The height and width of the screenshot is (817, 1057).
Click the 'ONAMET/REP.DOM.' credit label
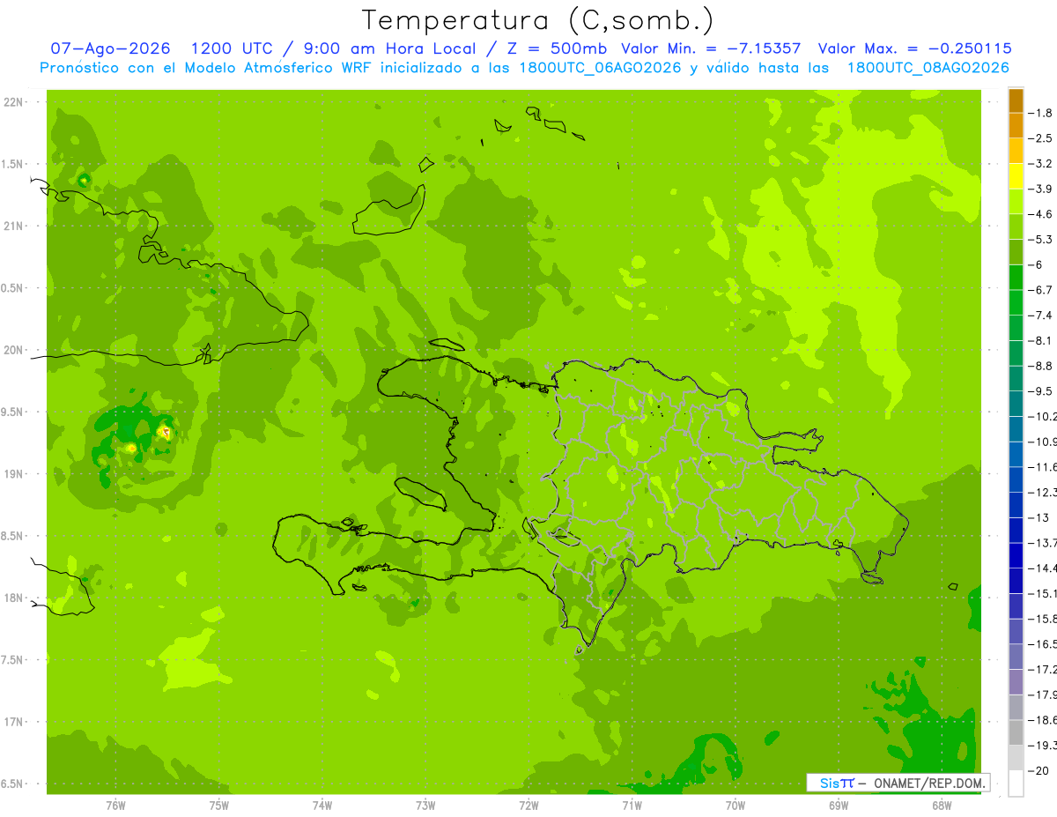(929, 783)
